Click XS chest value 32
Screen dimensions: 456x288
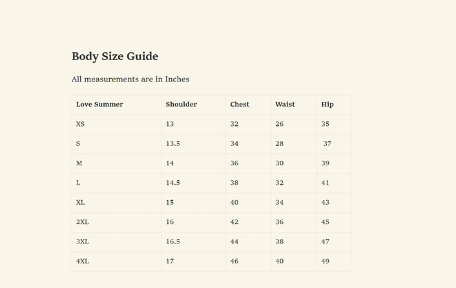click(x=234, y=124)
